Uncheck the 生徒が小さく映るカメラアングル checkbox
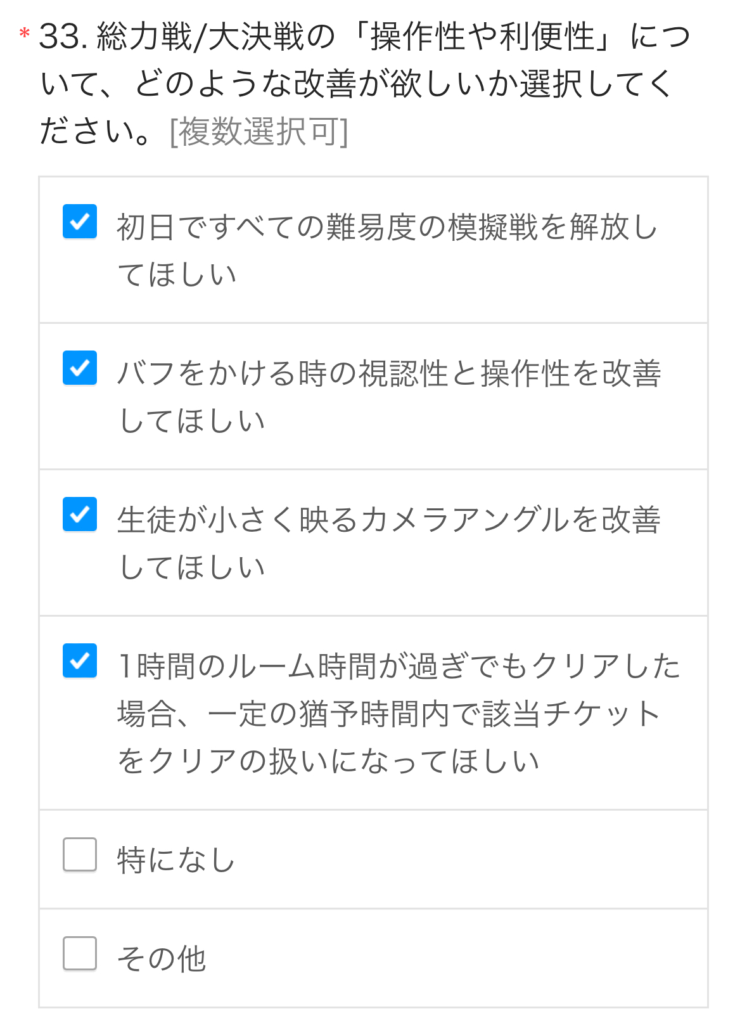Image resolution: width=747 pixels, height=1023 pixels. pos(80,514)
